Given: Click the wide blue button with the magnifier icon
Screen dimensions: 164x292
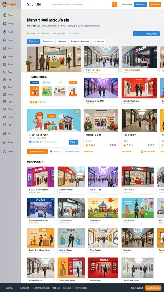Looking at the screenshot, I should pyautogui.click(x=146, y=34).
